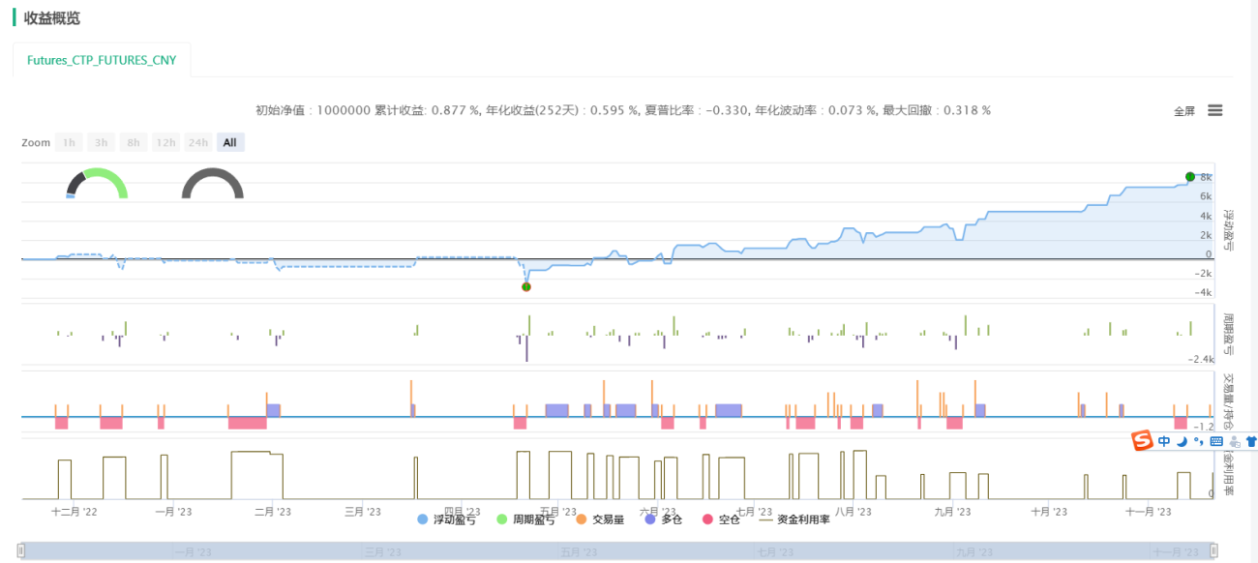
Task: Click the left navigator range handle
Action: pos(20,550)
